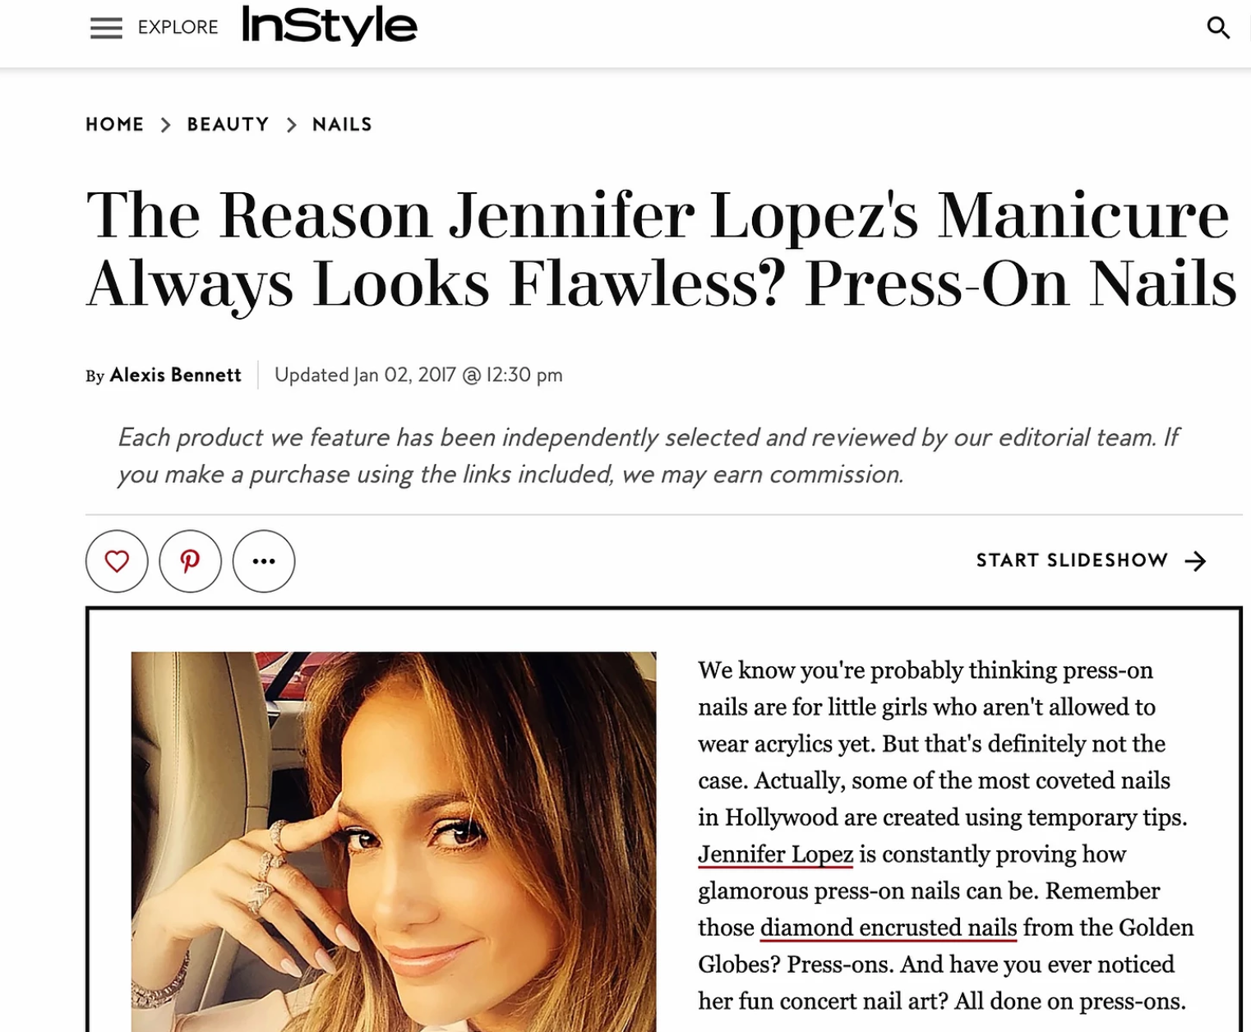1251x1032 pixels.
Task: Click chevron after BEAUTY breadcrumb
Action: [291, 125]
